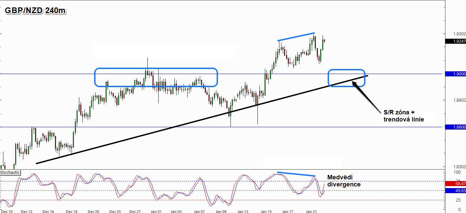Select the current price label 1.9247
The height and width of the screenshot is (213, 466).
455,41
